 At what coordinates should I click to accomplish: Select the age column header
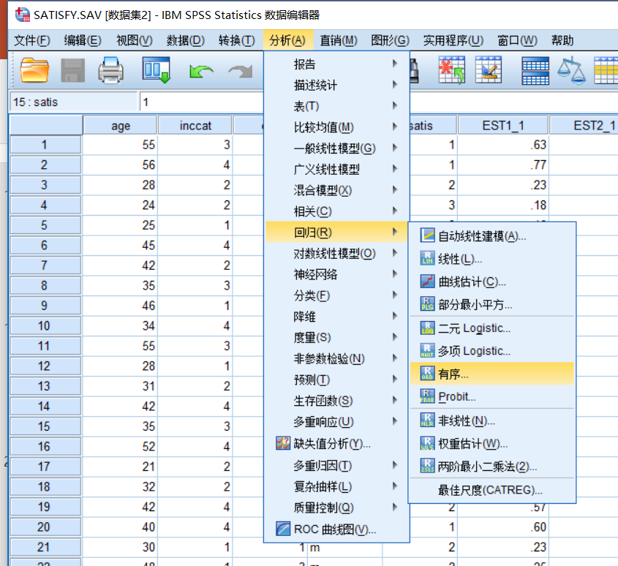[119, 125]
